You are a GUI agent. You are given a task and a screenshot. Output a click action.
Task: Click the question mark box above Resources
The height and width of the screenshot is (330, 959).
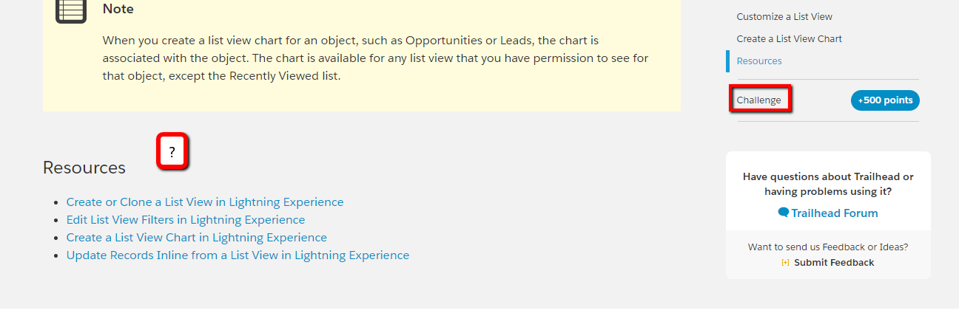(172, 152)
